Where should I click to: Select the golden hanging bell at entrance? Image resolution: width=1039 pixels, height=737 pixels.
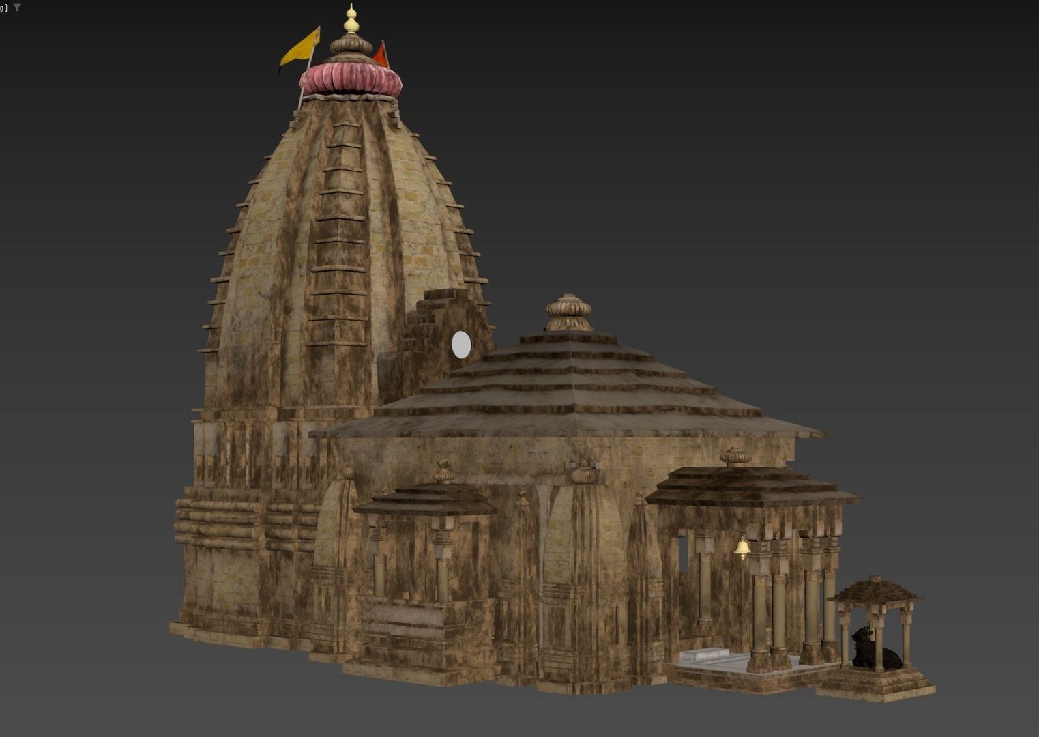[742, 548]
